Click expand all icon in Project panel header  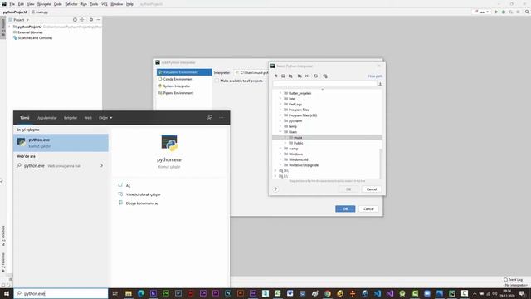pyautogui.click(x=82, y=20)
